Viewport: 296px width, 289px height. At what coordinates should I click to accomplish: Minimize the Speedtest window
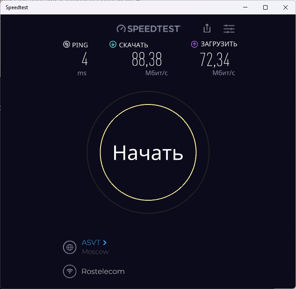pyautogui.click(x=245, y=7)
